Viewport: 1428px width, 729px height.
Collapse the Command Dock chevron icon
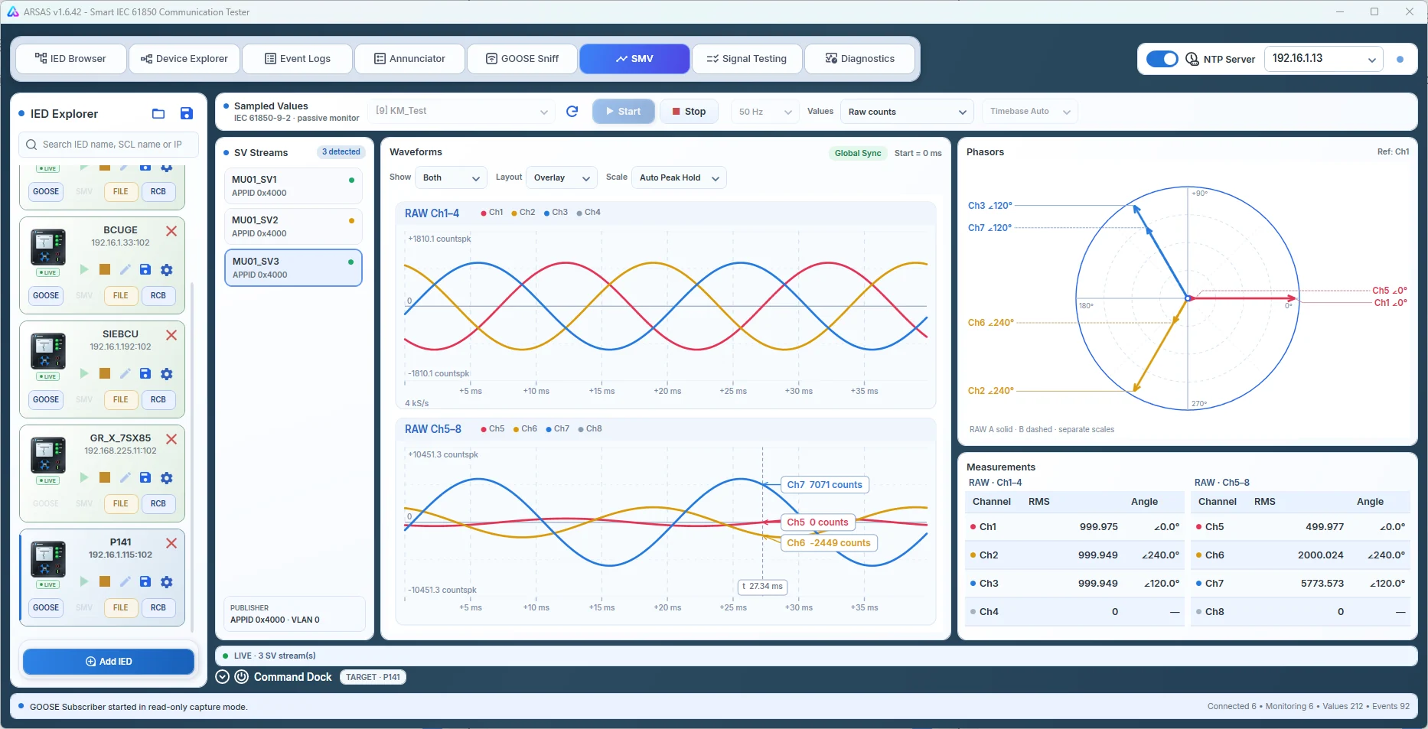223,677
